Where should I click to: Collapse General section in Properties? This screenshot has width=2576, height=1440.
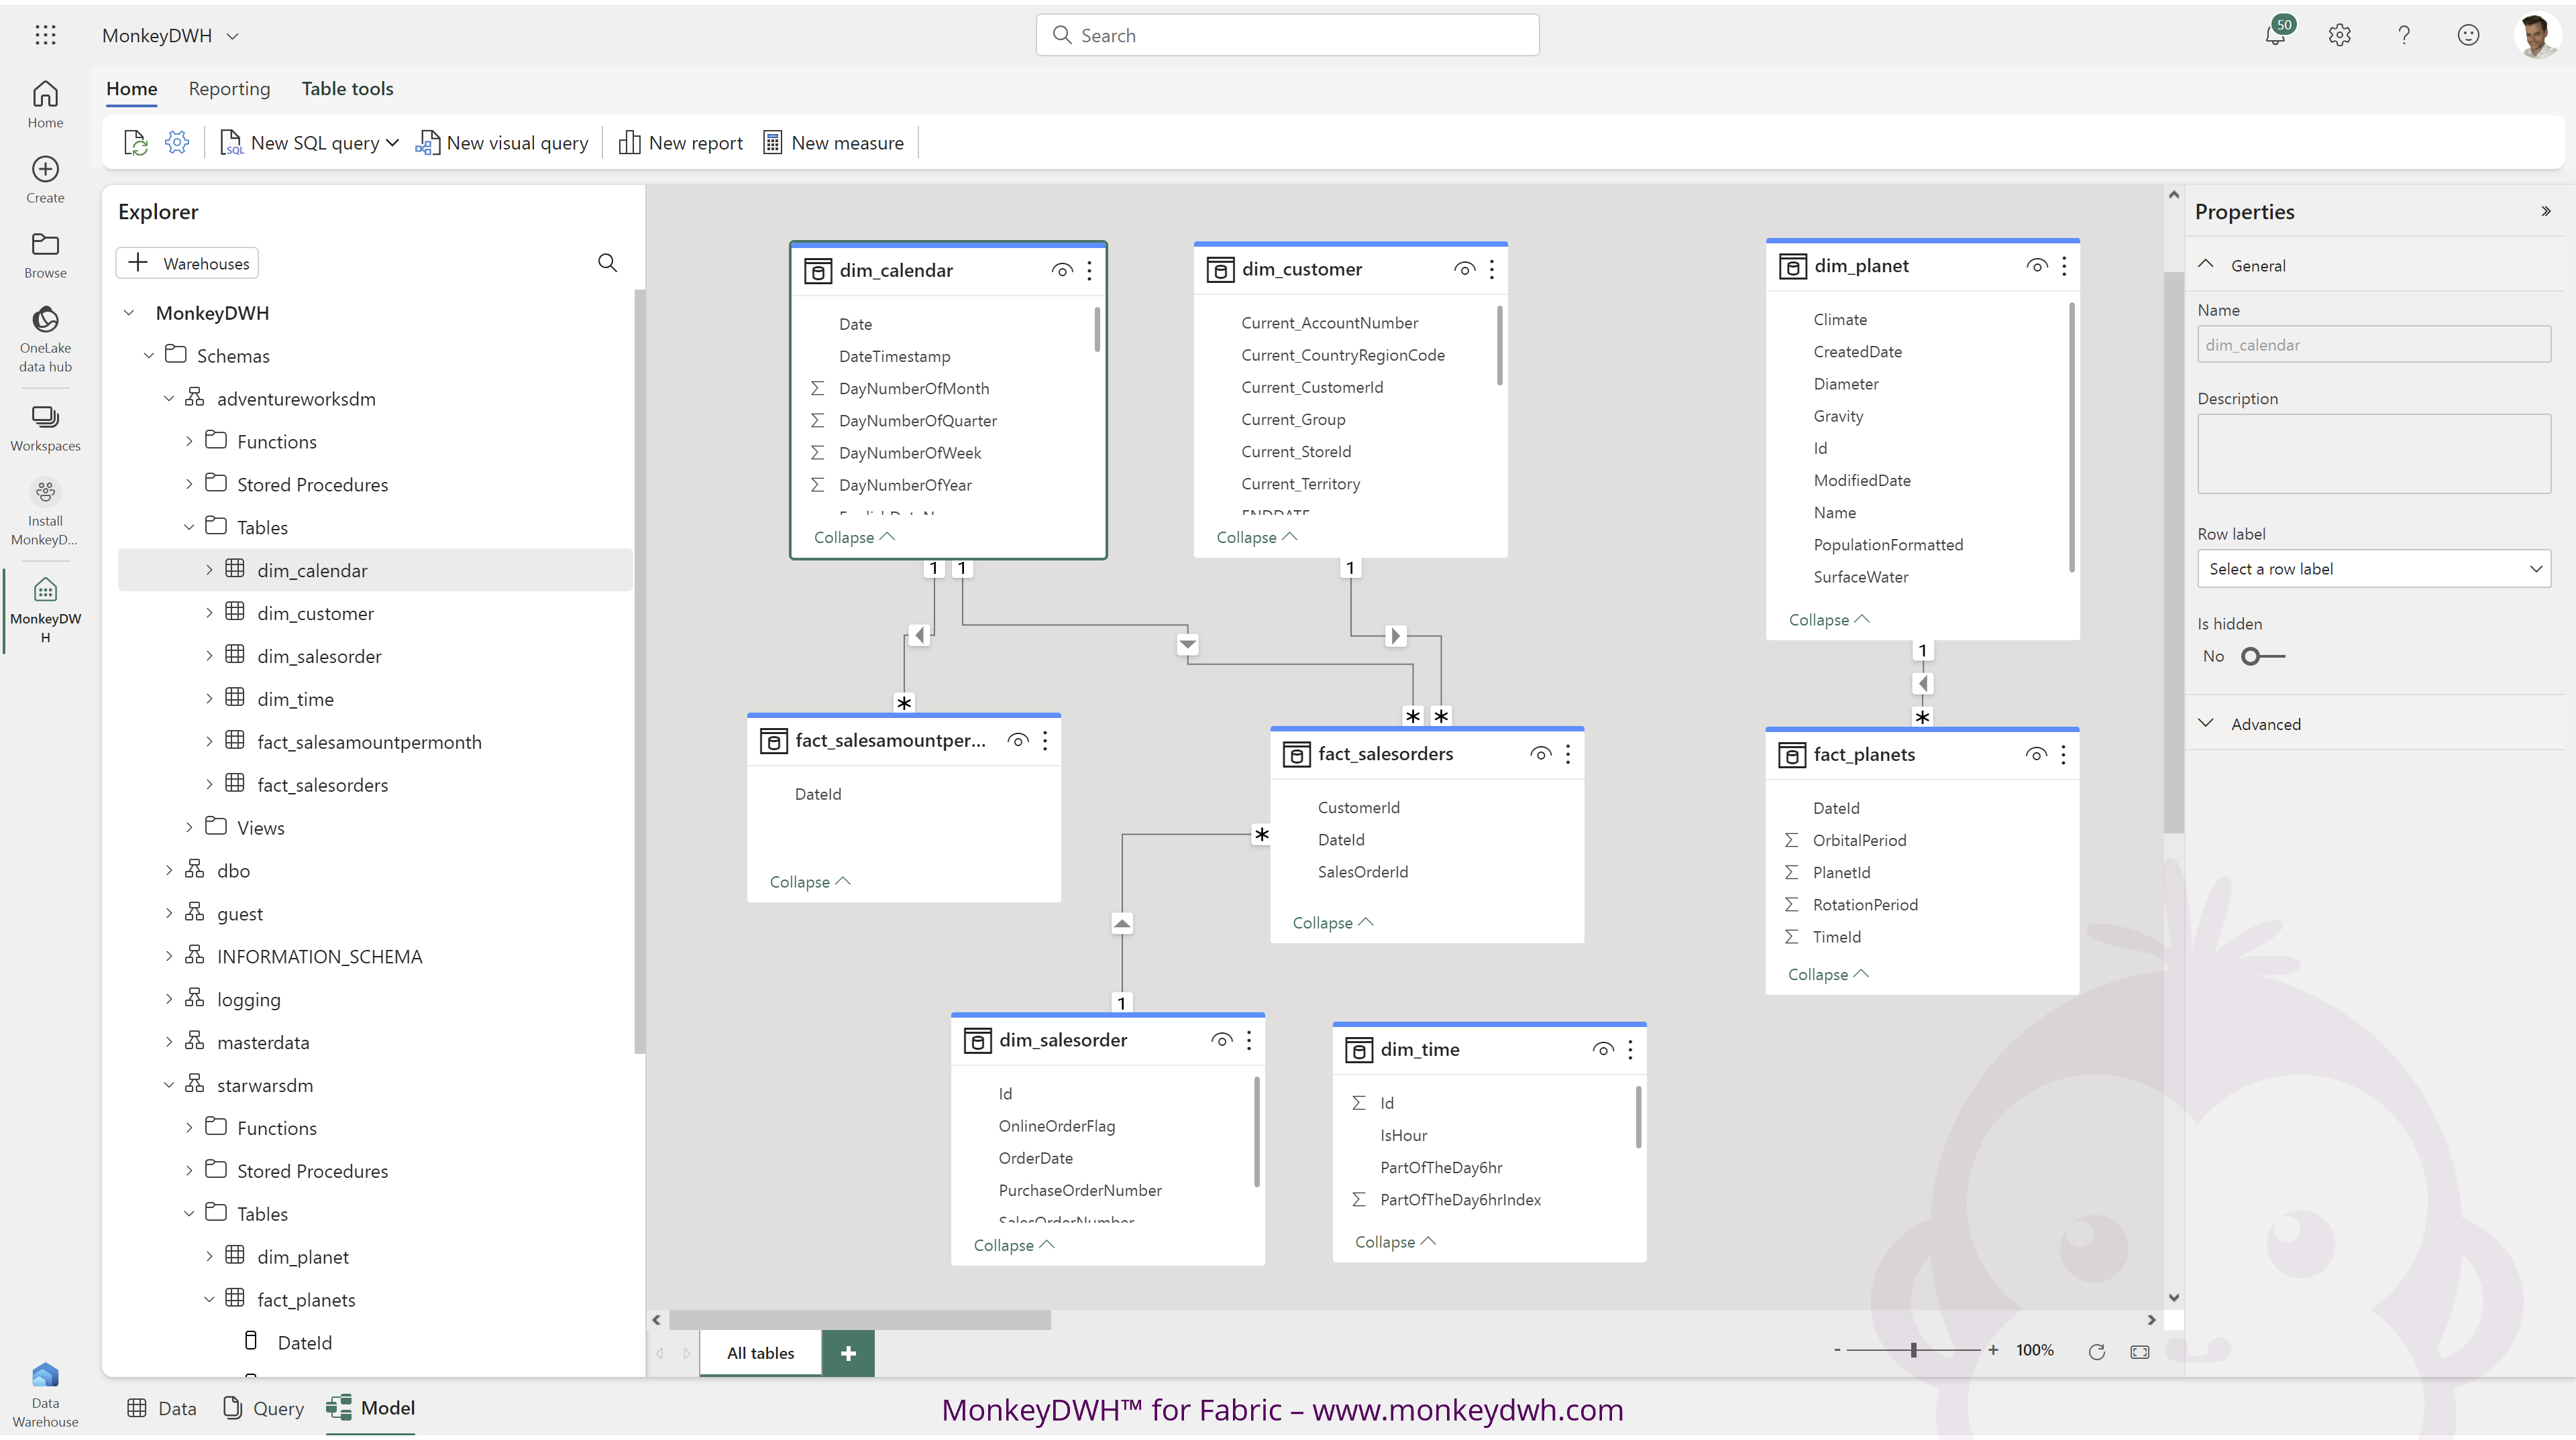2205,265
